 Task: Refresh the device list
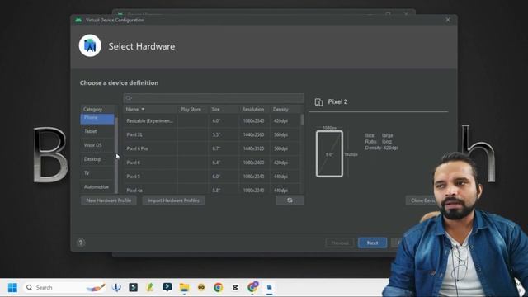tap(290, 200)
